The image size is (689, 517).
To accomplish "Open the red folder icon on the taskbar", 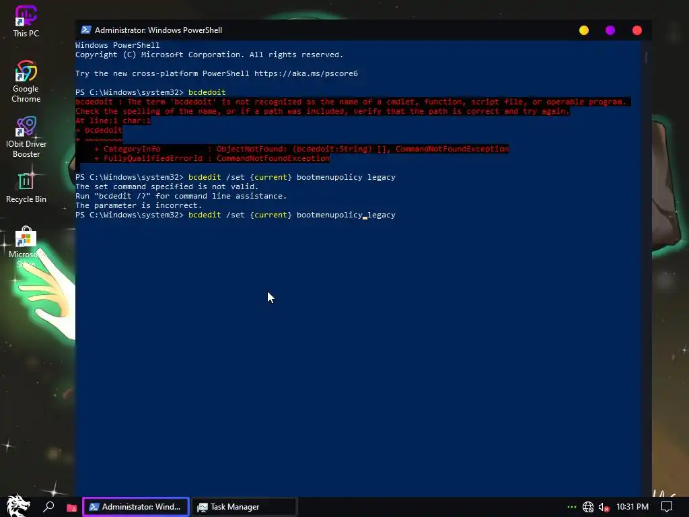I will [x=71, y=508].
